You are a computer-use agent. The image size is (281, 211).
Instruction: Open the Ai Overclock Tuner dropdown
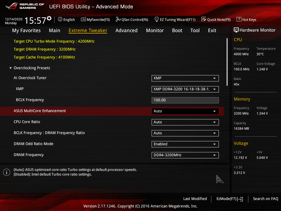coord(185,78)
